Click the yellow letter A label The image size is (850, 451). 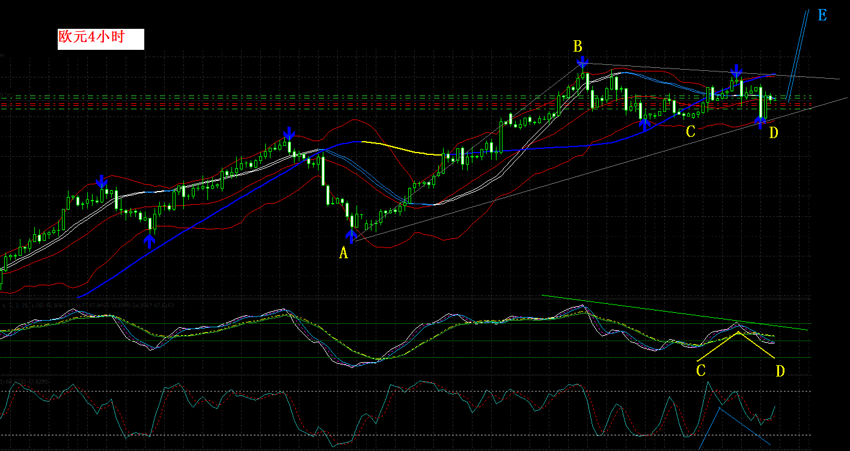[x=343, y=253]
